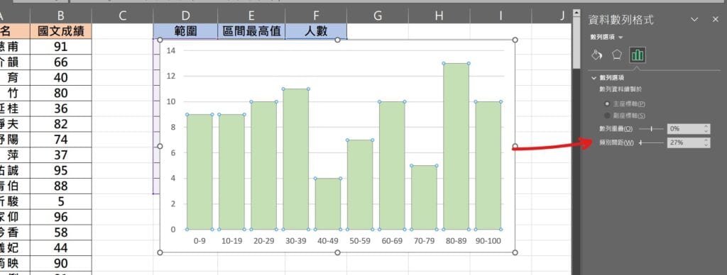Select the 人數 header cell

pos(316,31)
